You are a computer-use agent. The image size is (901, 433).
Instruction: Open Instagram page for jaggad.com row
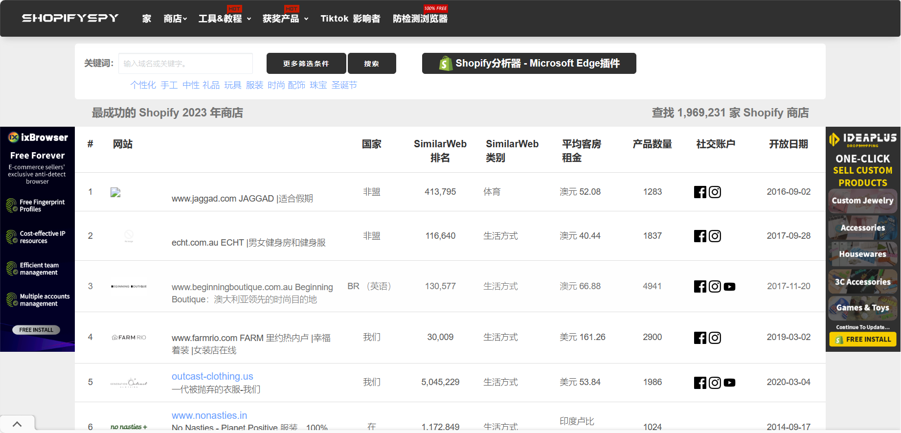[x=715, y=192]
